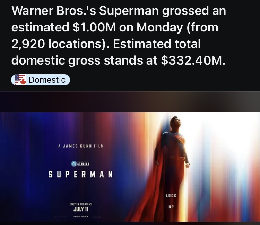Click the '2,920 locations' text
Viewport: 260px width, 225px height.
coord(57,44)
